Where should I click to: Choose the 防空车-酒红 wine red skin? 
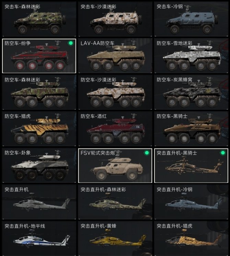115,129
